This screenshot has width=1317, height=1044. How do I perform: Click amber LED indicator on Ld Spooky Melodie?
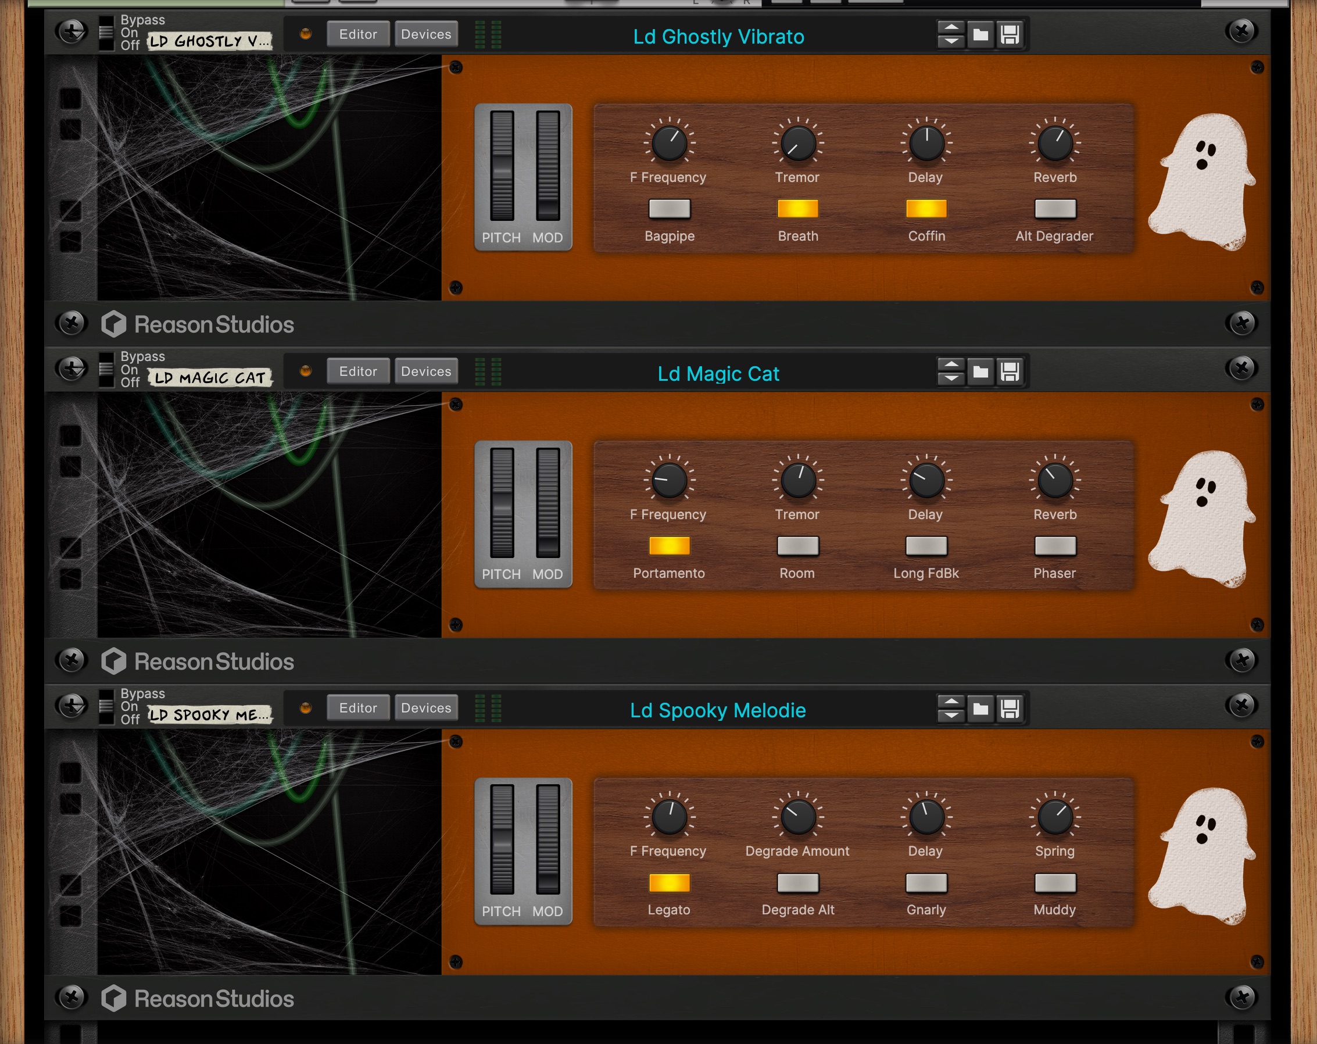click(x=306, y=708)
